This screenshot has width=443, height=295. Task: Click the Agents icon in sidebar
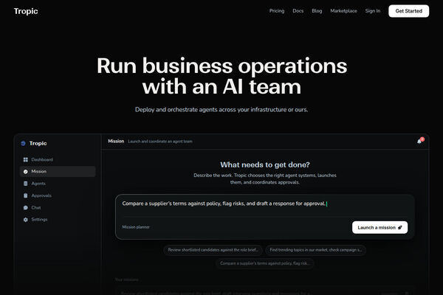tap(25, 184)
